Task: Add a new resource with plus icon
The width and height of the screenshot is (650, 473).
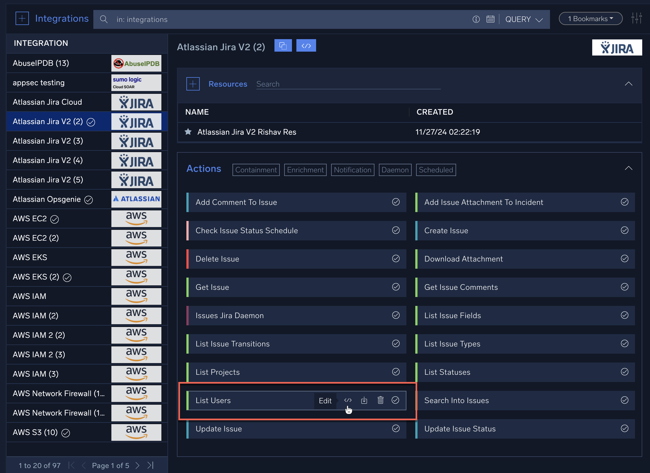Action: tap(193, 84)
